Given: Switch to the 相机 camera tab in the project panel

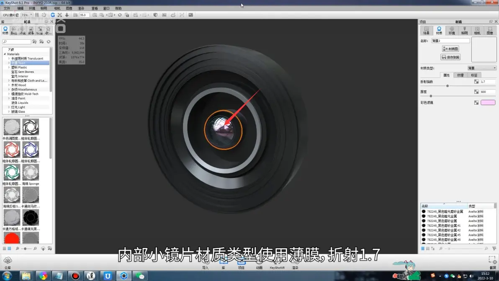Looking at the screenshot, I should point(477,31).
